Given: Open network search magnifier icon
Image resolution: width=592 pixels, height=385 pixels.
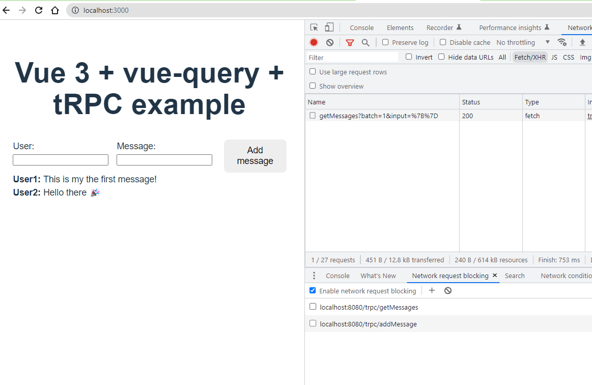Looking at the screenshot, I should pos(365,42).
